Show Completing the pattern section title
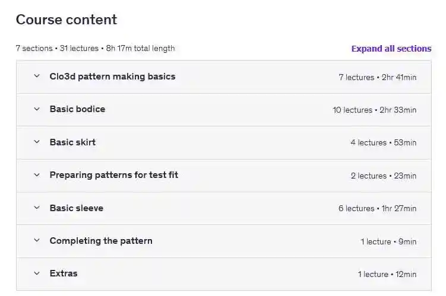This screenshot has height=296, width=446. point(101,241)
